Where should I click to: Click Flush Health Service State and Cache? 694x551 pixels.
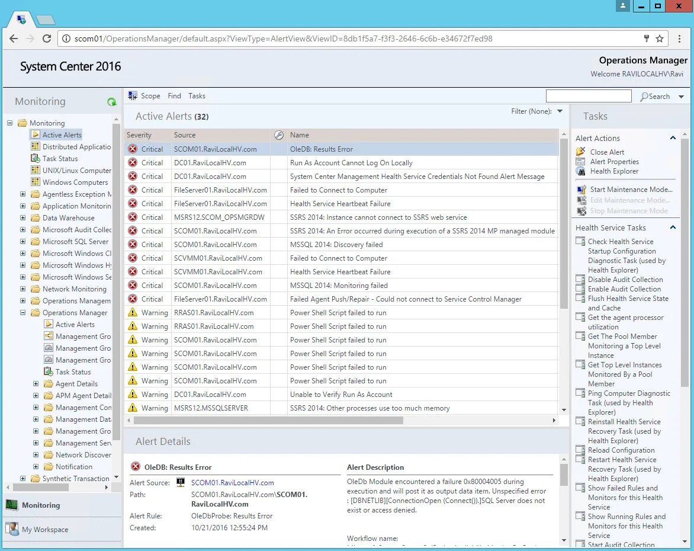click(x=628, y=303)
